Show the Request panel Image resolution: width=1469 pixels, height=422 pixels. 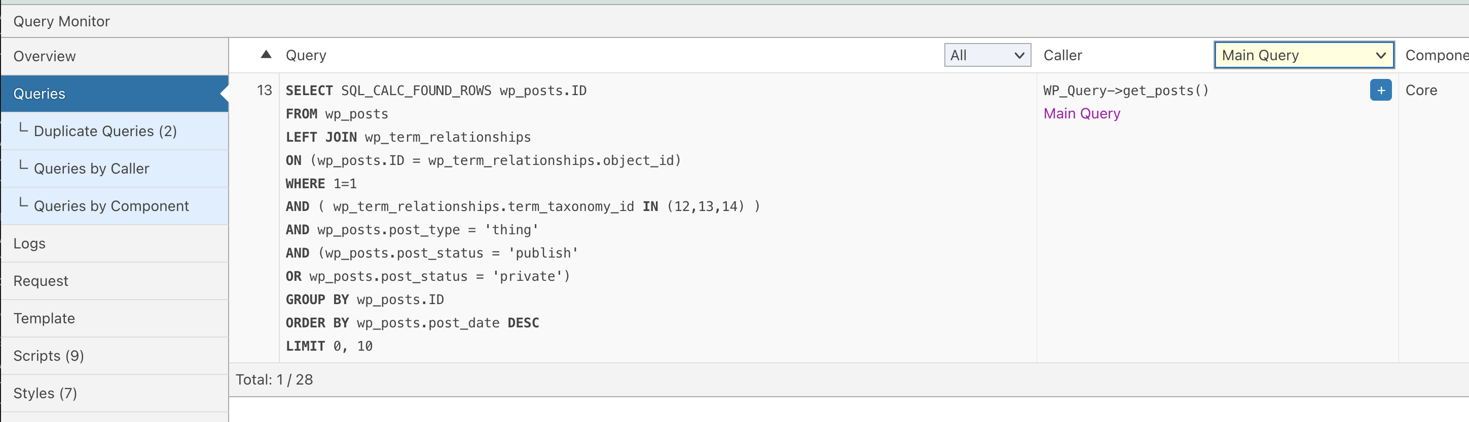(x=115, y=281)
